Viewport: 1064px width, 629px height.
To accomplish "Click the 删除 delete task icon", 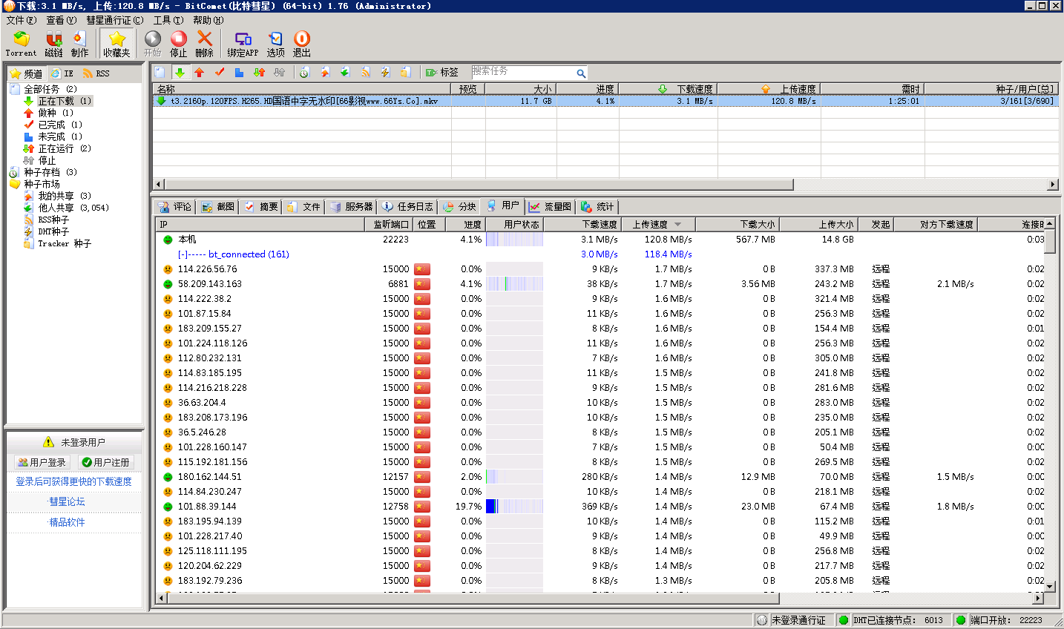I will (x=205, y=44).
